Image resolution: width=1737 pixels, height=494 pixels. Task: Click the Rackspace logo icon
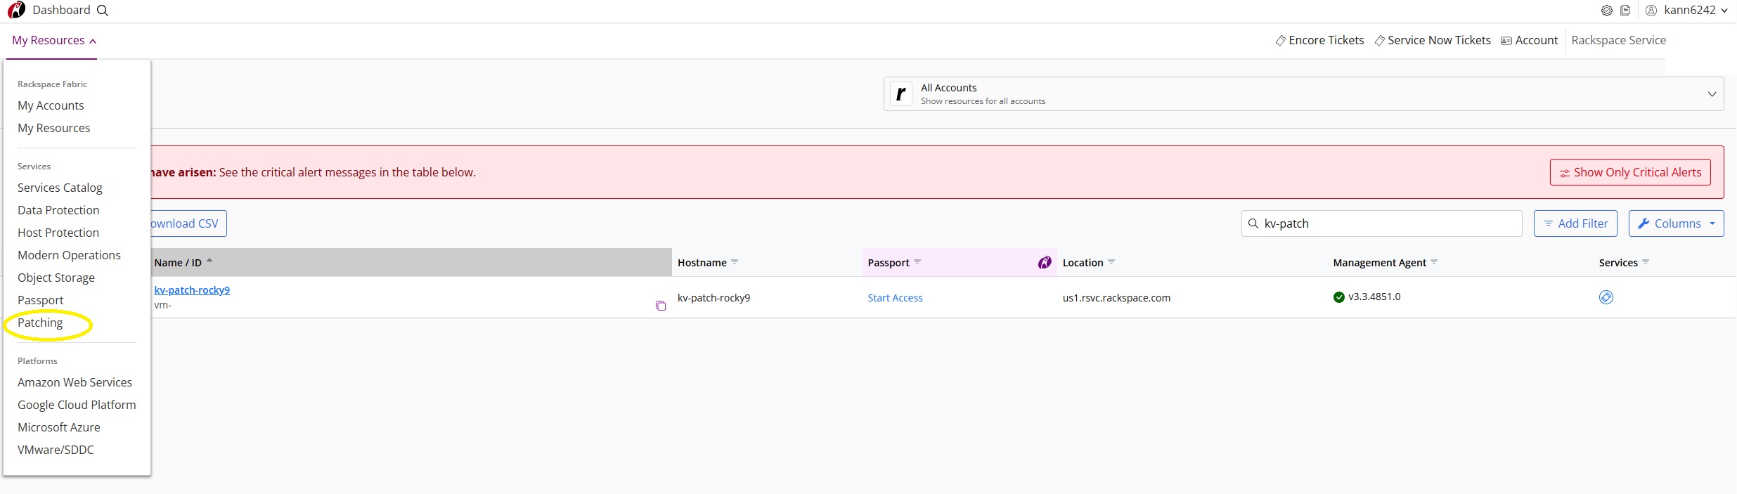click(16, 10)
